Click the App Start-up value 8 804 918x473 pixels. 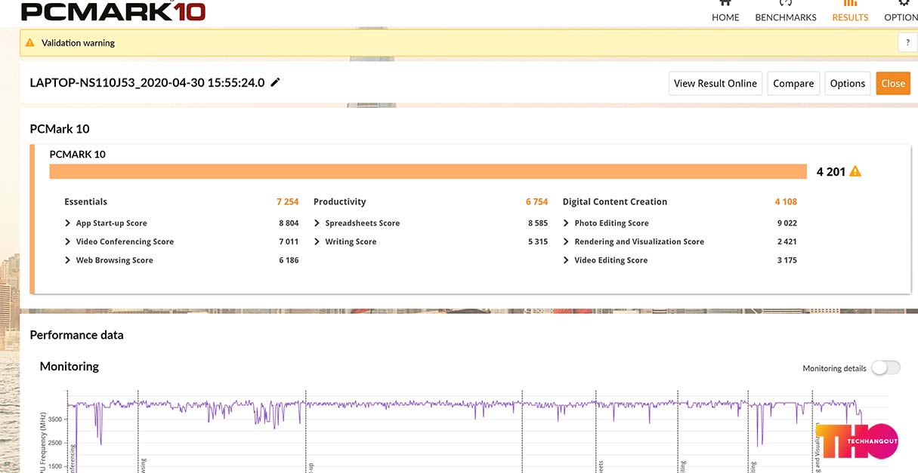coord(289,223)
